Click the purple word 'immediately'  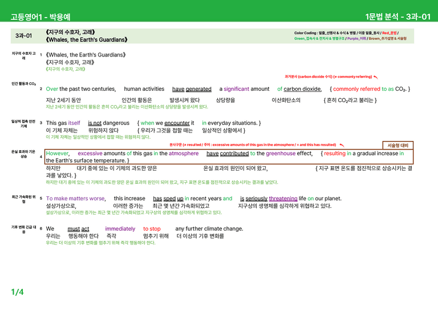120,229
